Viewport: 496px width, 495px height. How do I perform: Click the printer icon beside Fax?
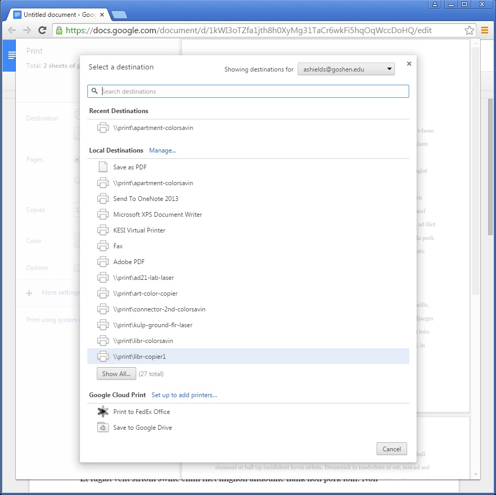pos(103,246)
